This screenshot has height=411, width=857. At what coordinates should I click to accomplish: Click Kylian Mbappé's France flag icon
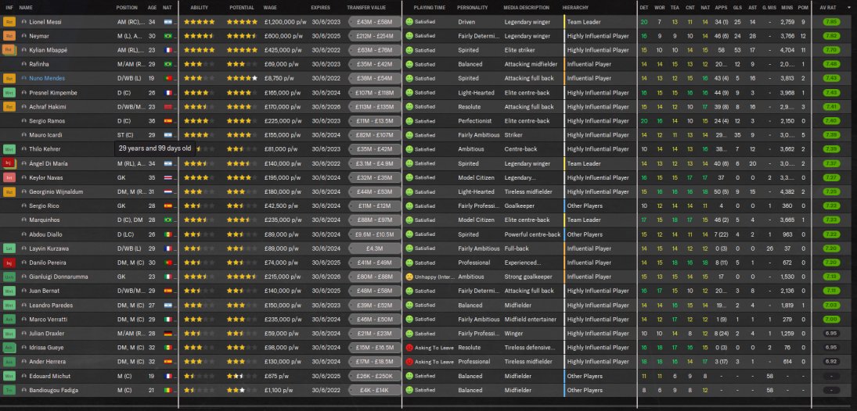167,50
